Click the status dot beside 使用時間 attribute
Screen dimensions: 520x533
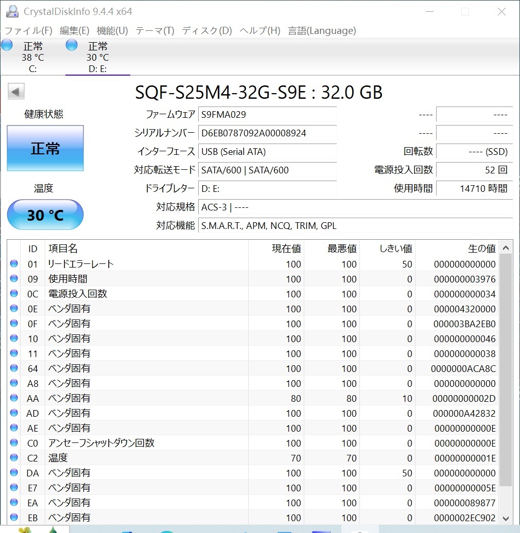click(x=13, y=278)
